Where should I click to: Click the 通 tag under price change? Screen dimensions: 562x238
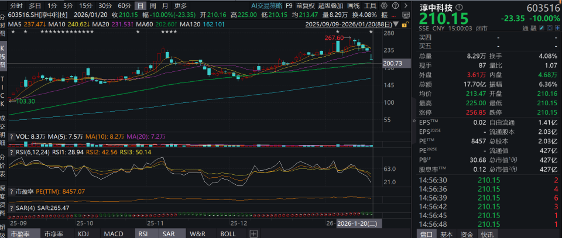tap(526, 28)
